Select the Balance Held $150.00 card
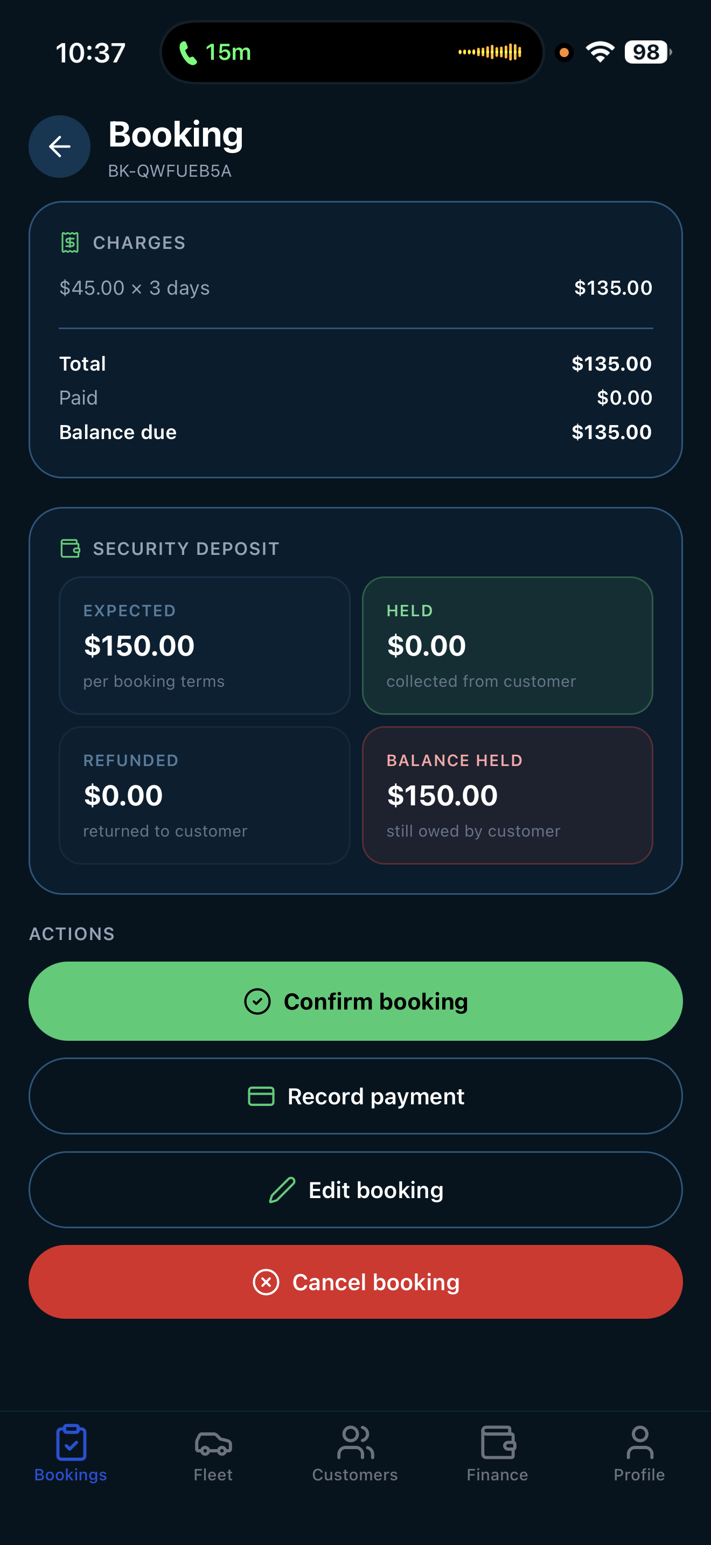The image size is (711, 1545). click(507, 795)
